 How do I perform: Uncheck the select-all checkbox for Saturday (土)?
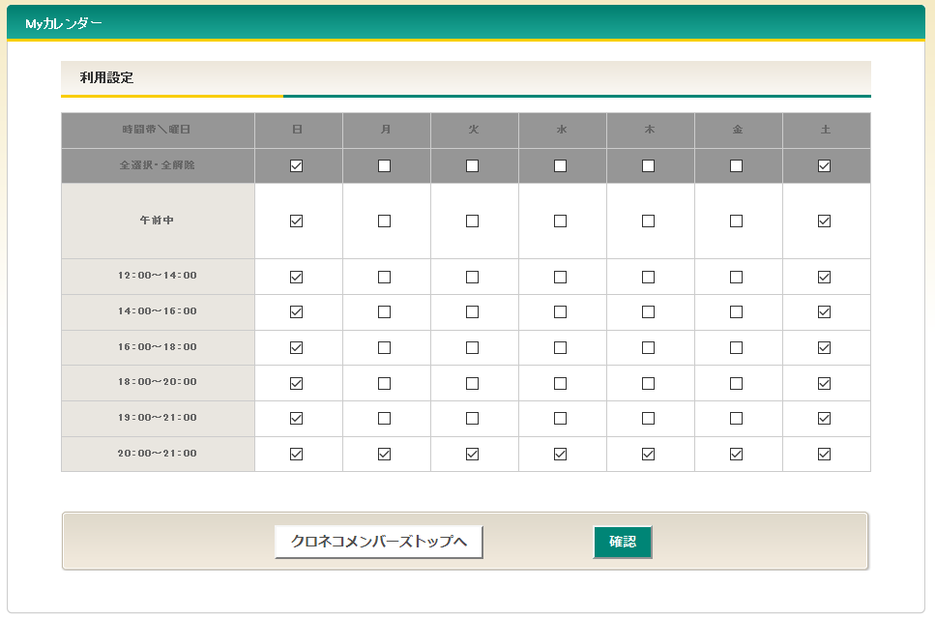pos(824,165)
